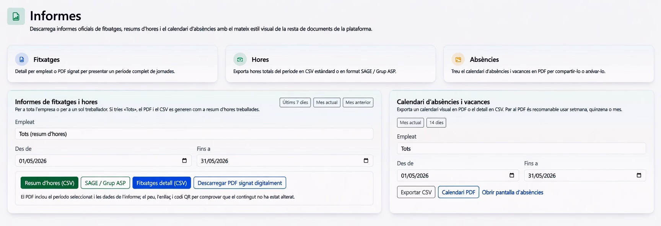Download Fitxatges detall (CSV)
The image size is (661, 226).
point(161,183)
